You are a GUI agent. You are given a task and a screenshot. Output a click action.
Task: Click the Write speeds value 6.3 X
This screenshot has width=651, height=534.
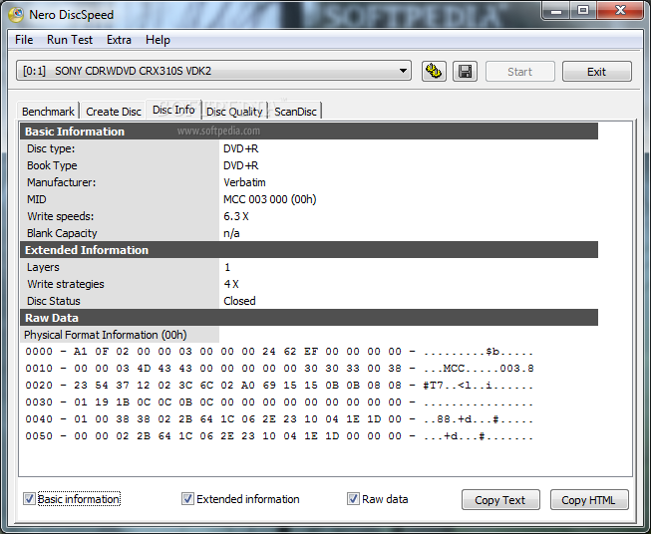point(236,216)
